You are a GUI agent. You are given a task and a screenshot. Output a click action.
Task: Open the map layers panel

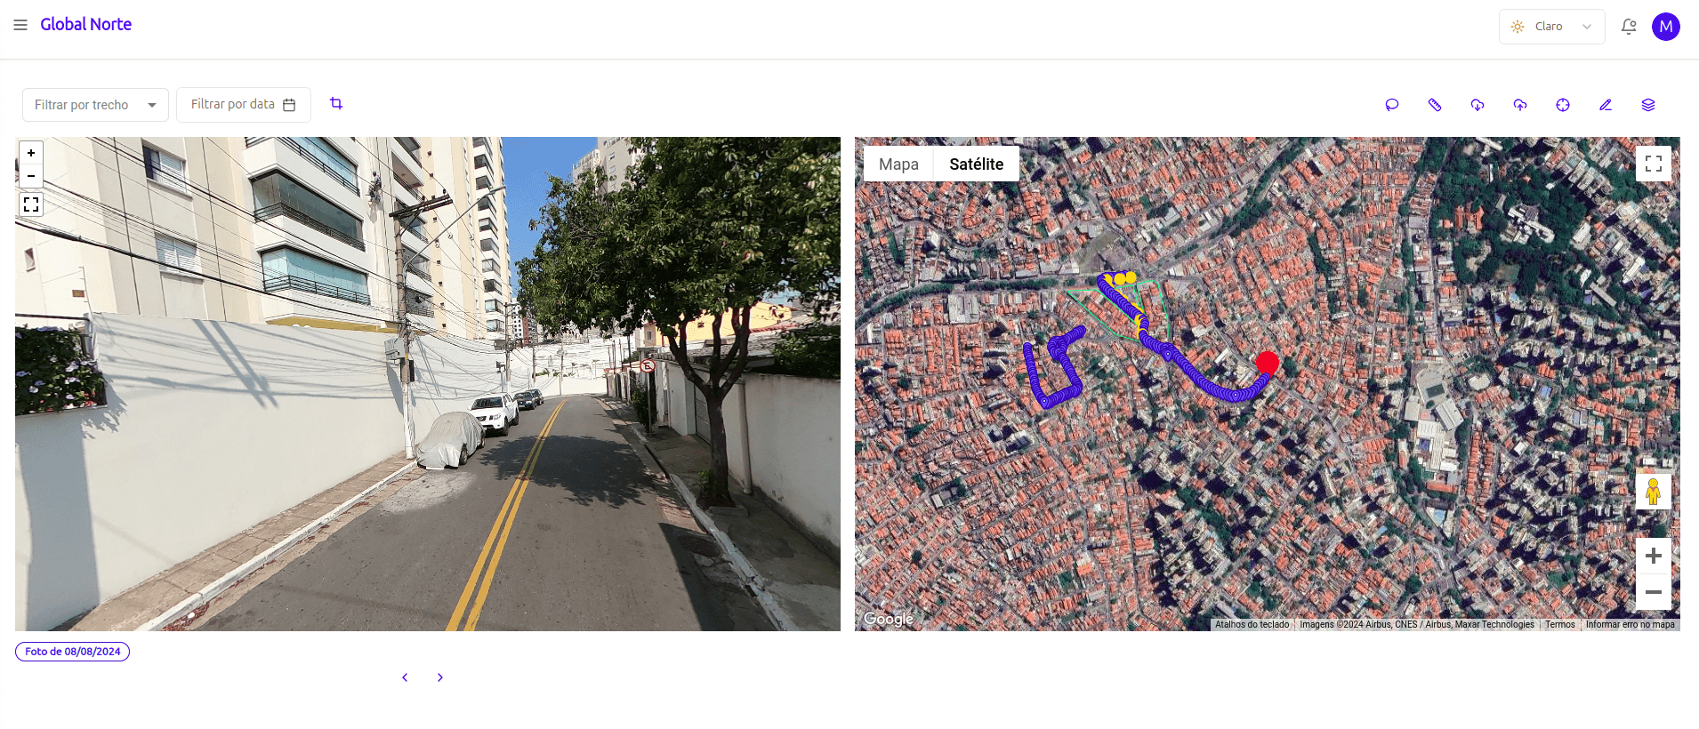1648,105
